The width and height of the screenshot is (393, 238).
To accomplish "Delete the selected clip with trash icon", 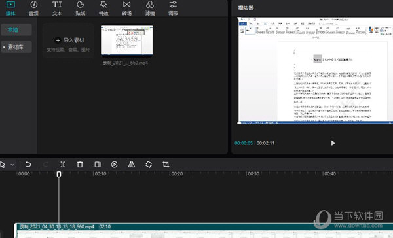I will (x=80, y=164).
